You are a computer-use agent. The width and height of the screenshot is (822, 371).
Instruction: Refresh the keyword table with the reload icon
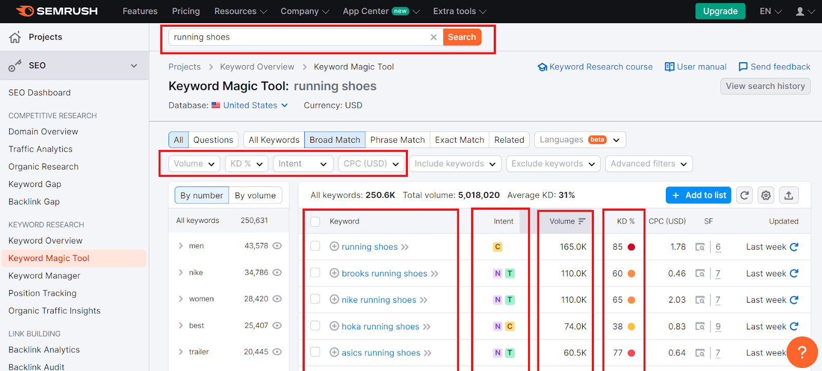(744, 195)
